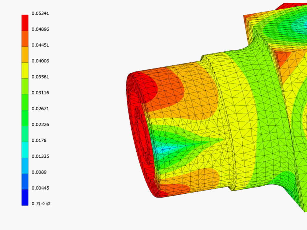The height and width of the screenshot is (230, 307).
Task: Click the 0 최소값 minimum label
Action: point(41,204)
